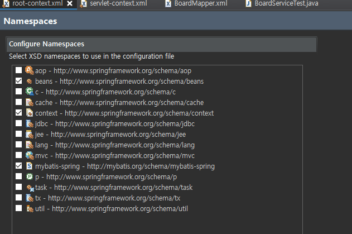Screen dimensions: 352x234
Task: Click the BoardServiceTest.java tab file icon
Action: 248,3
